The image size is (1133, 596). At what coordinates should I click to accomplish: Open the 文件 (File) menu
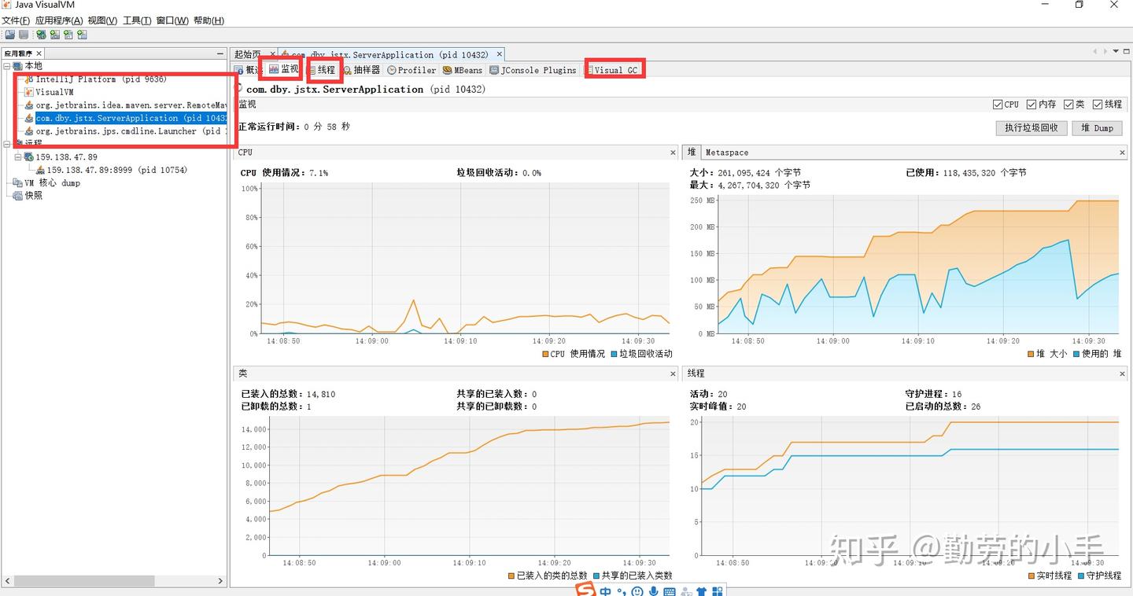coord(15,20)
